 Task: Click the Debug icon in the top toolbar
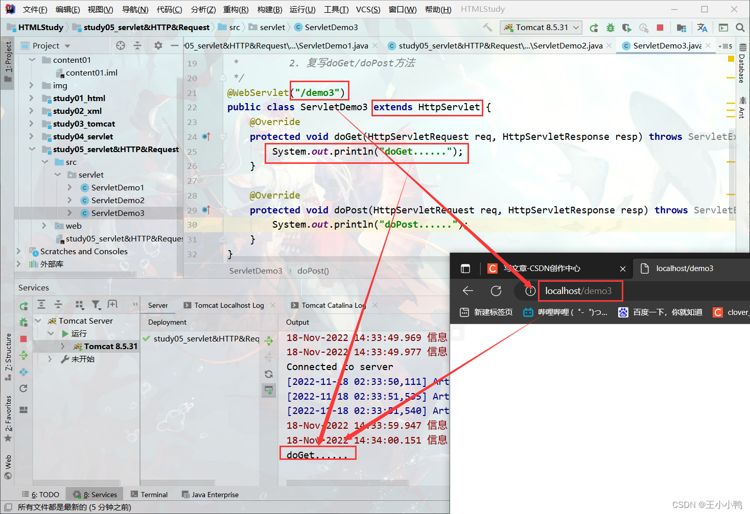(610, 27)
